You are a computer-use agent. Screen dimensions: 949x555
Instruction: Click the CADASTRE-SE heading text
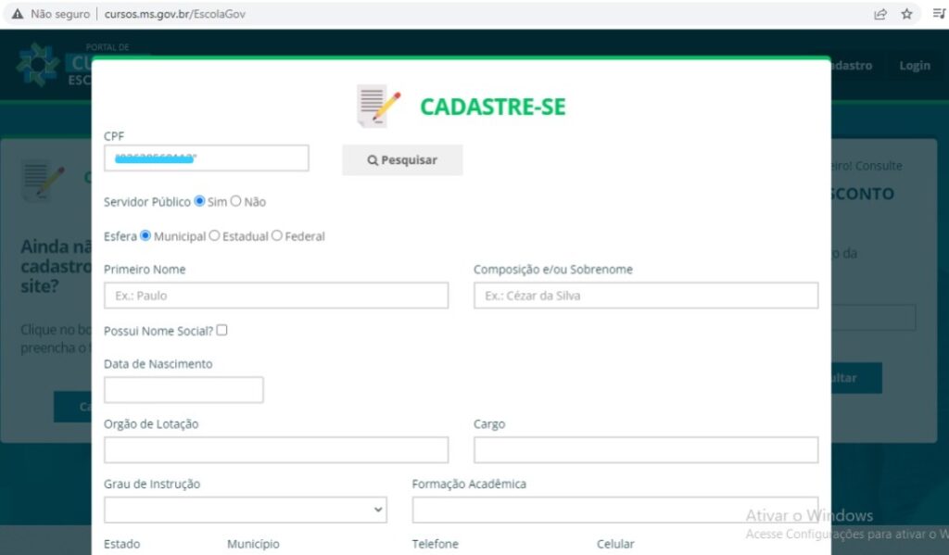tap(493, 107)
